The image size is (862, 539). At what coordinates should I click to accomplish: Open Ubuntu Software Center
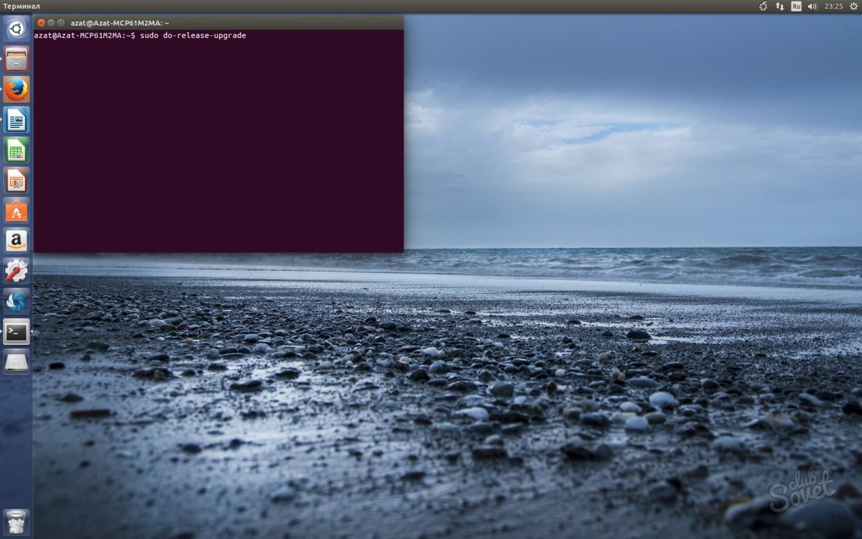[x=16, y=210]
